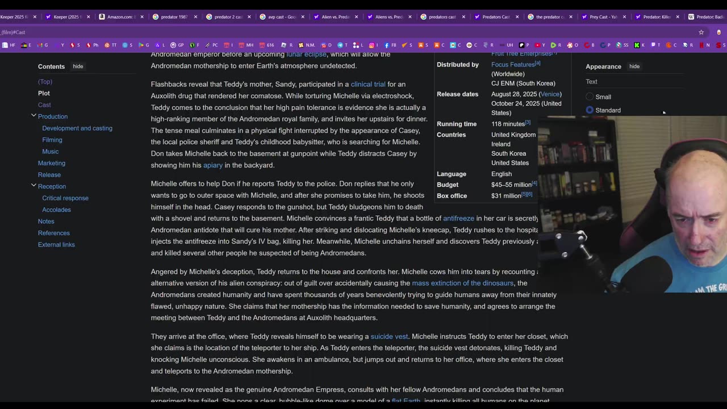Viewport: 727px width, 409px height.
Task: Open the Twitch T bookmark
Action: pyautogui.click(x=655, y=45)
